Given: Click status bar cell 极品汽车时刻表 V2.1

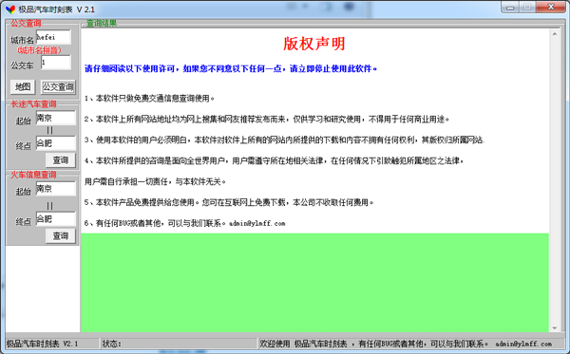Looking at the screenshot, I should [52, 344].
